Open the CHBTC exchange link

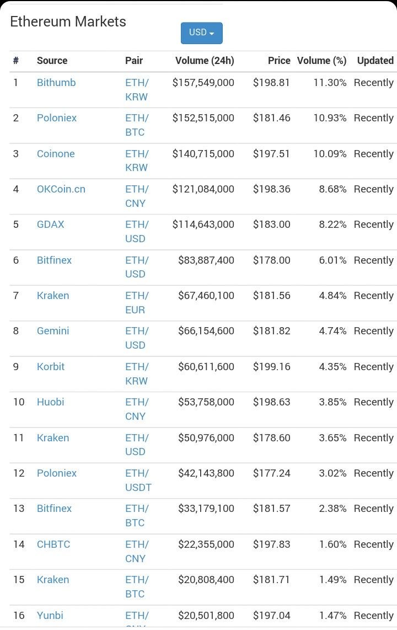(53, 544)
